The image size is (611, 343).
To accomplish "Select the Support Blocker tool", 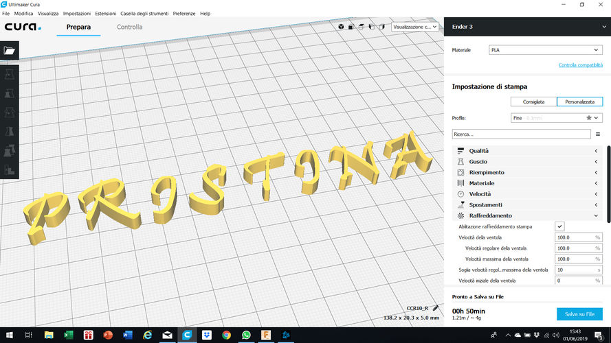I will 10,169.
